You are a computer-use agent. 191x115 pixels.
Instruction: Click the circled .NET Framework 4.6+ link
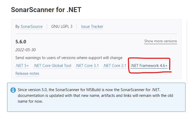(149, 66)
